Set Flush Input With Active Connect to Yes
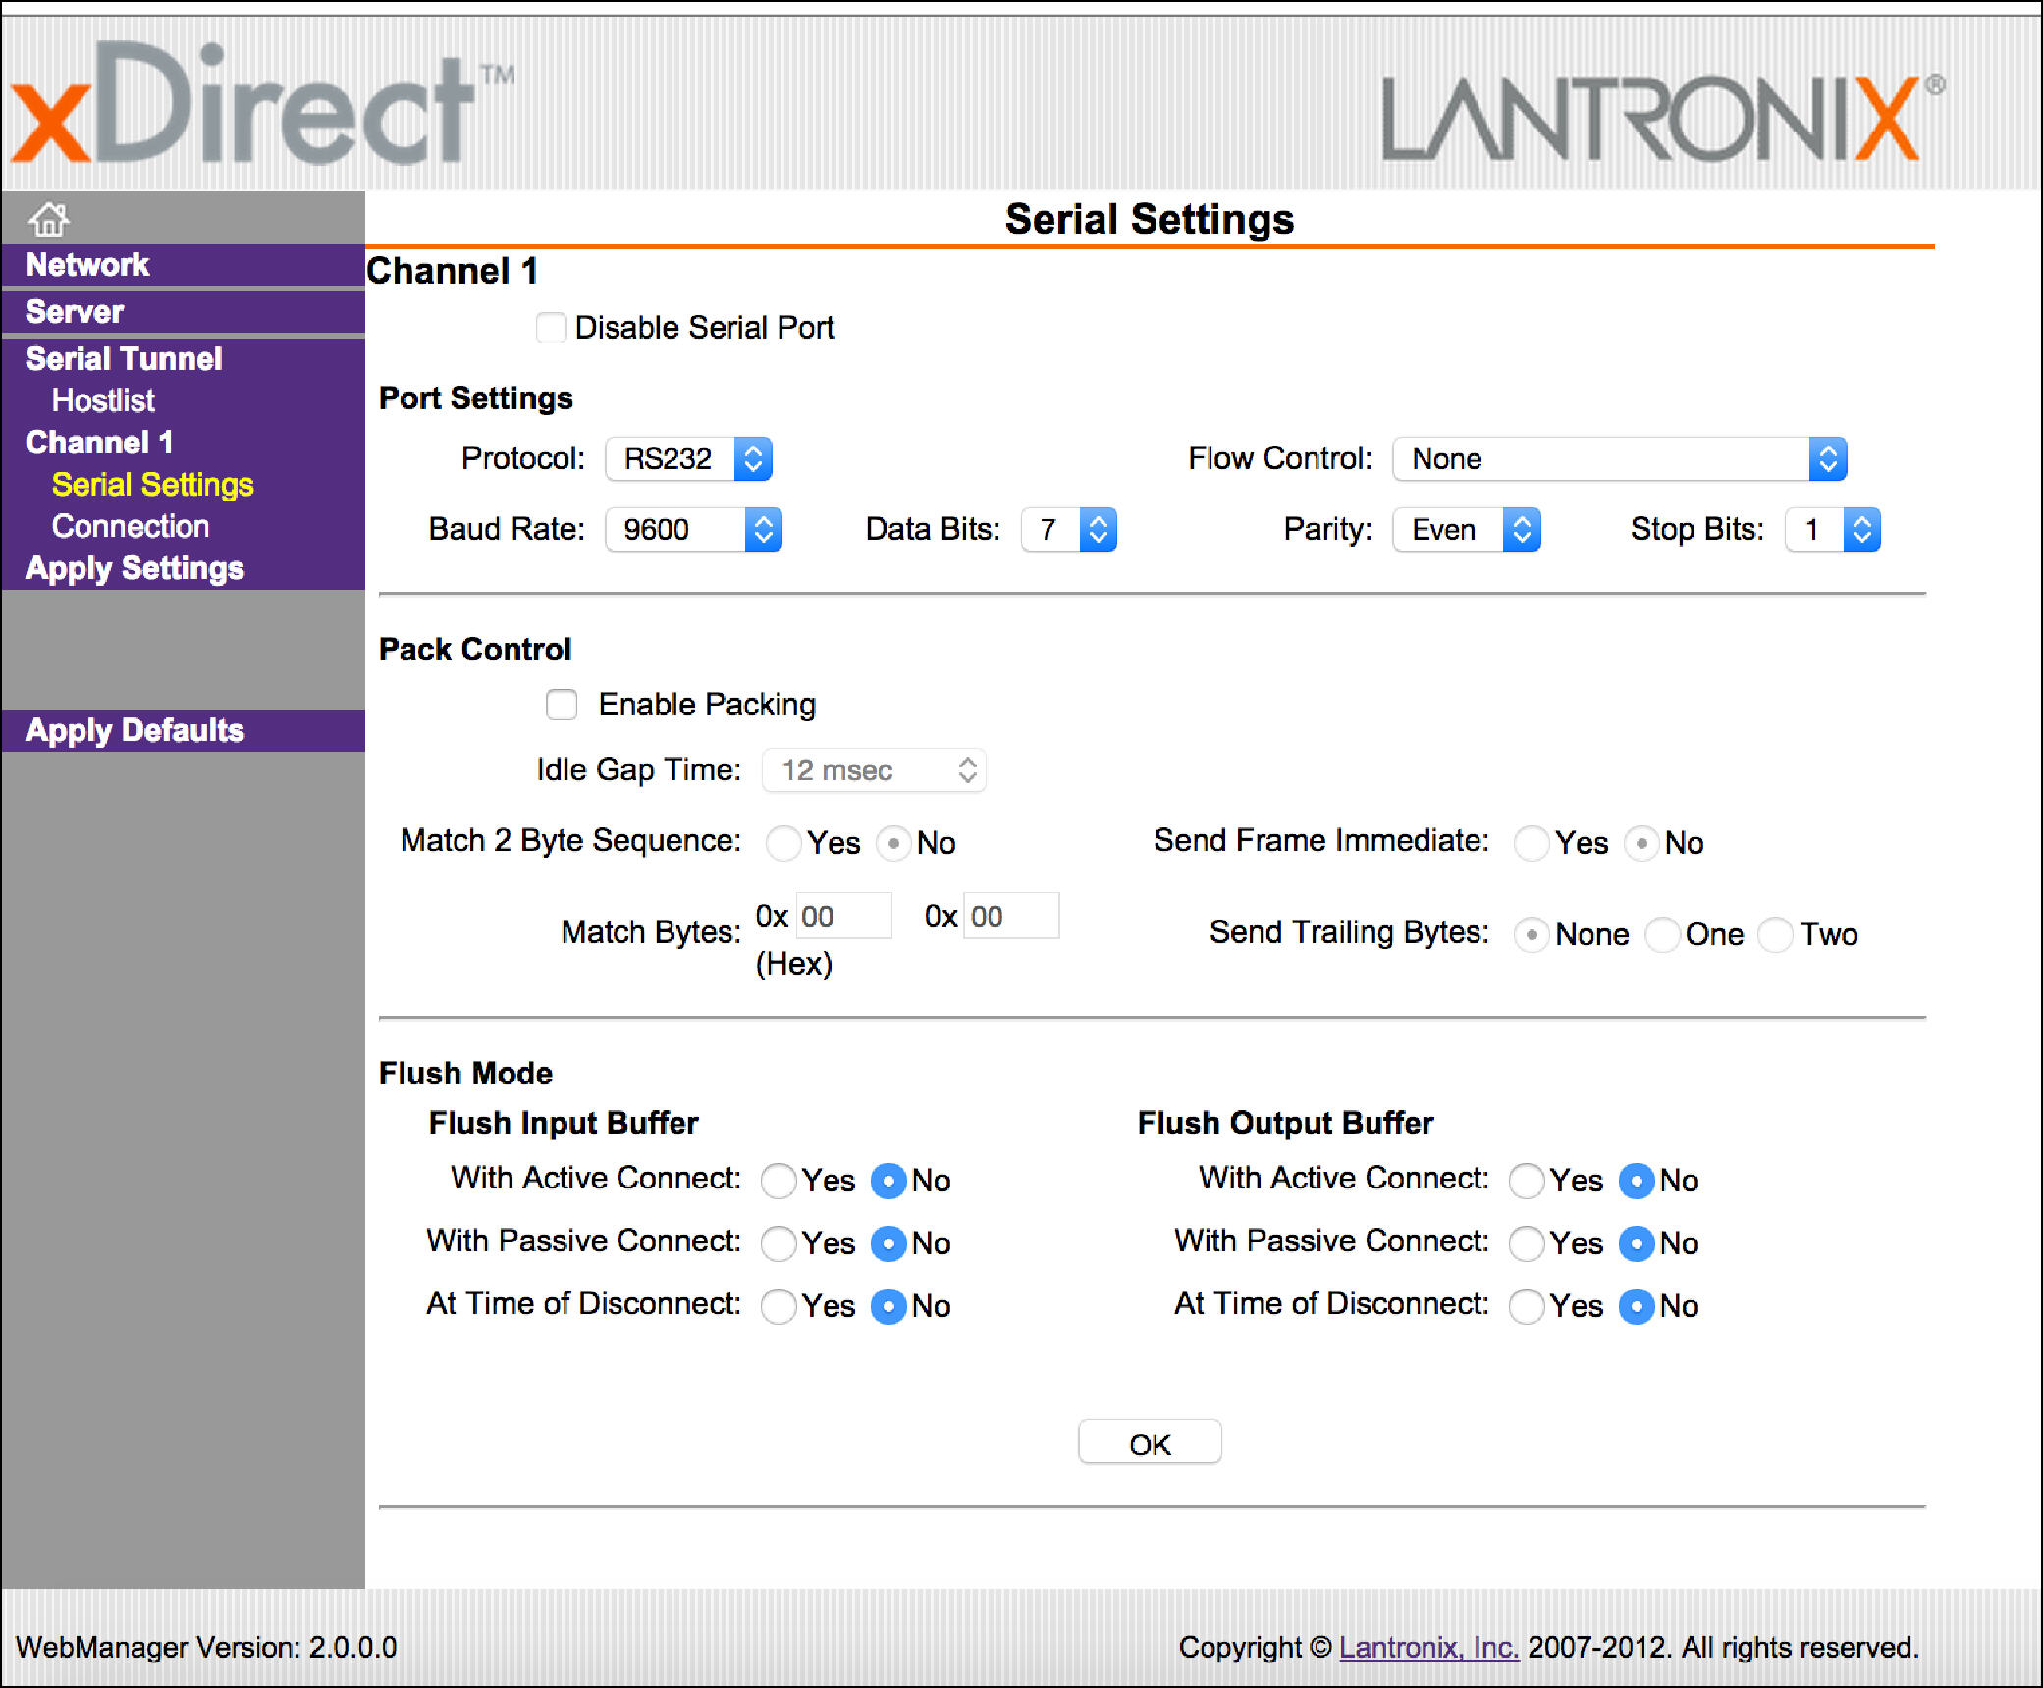Viewport: 2043px width, 1688px height. [779, 1181]
